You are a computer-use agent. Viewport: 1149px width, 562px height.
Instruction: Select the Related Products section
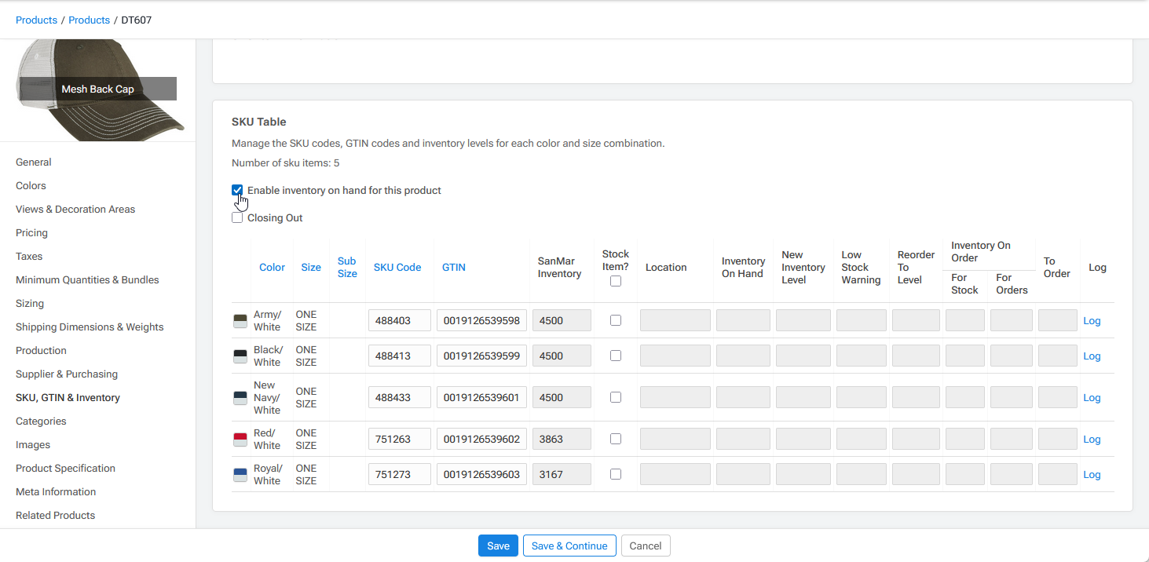(55, 515)
